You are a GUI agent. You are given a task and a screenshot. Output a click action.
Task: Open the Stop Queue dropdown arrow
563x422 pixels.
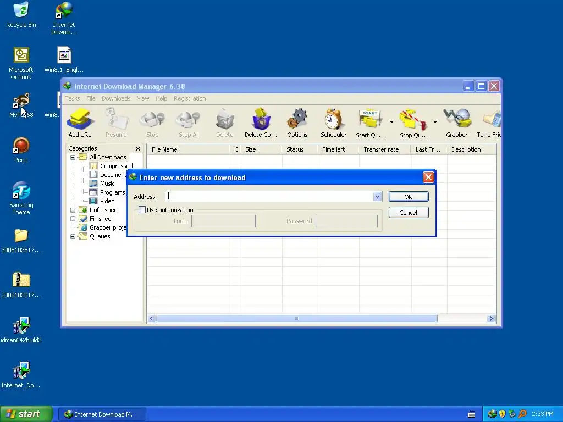tap(435, 123)
